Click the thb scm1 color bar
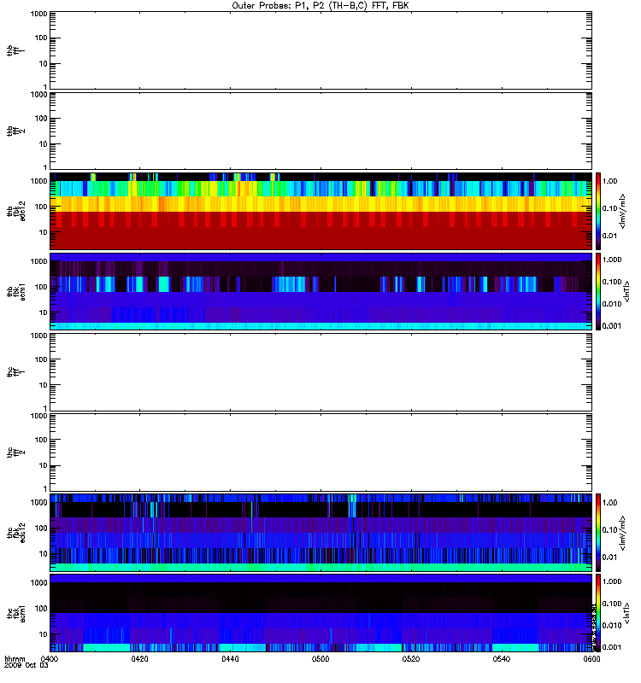 click(598, 291)
